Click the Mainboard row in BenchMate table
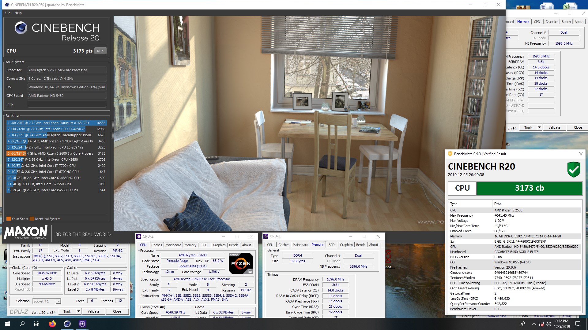Screen dimensions: 588x330 point(515,252)
